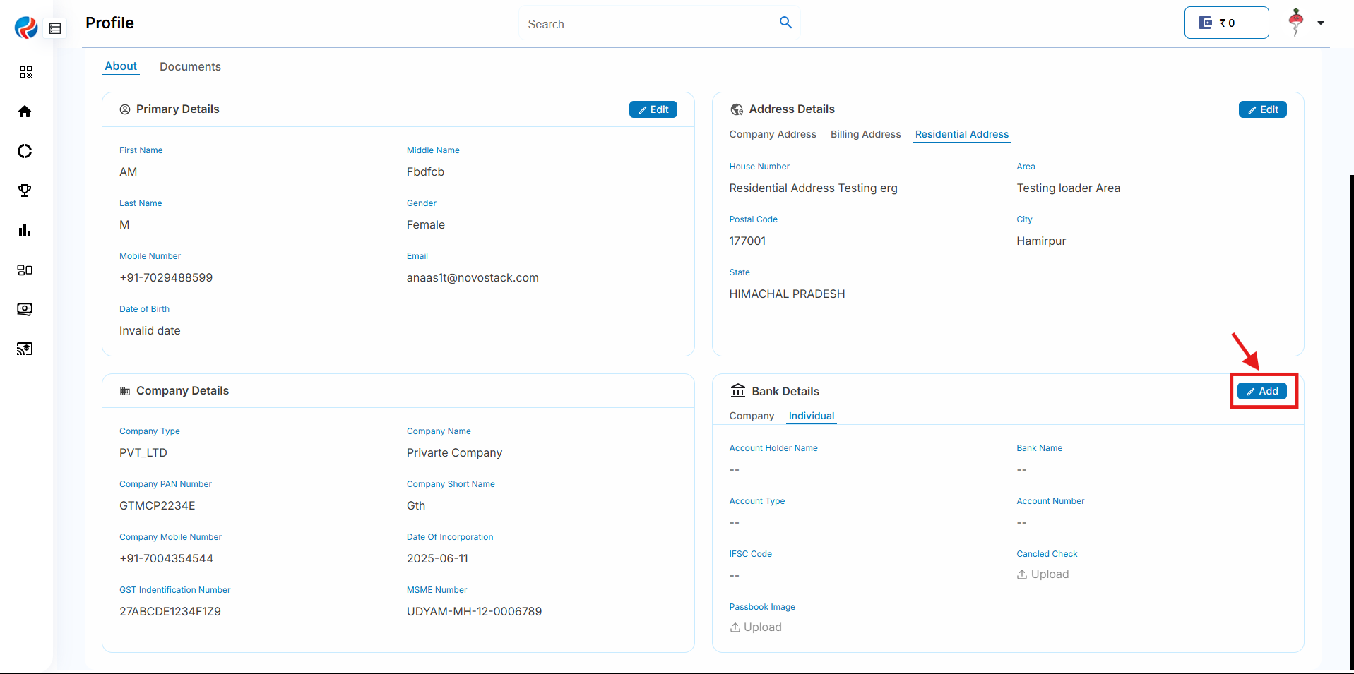Open the dashboard grid icon in sidebar

[x=25, y=72]
